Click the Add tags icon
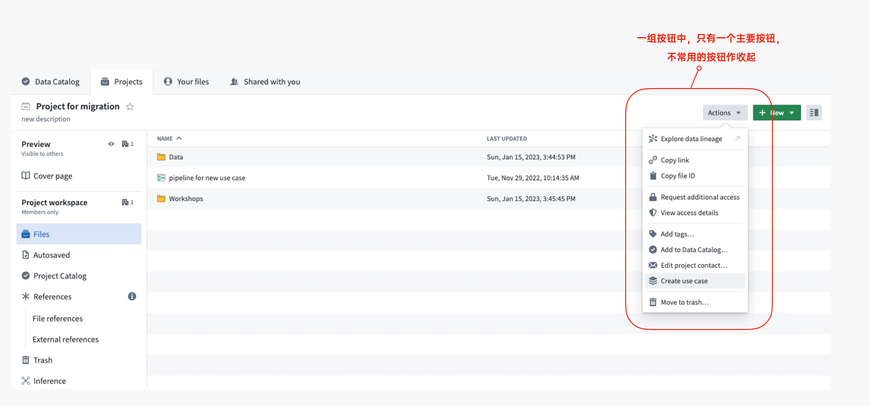 [x=653, y=234]
